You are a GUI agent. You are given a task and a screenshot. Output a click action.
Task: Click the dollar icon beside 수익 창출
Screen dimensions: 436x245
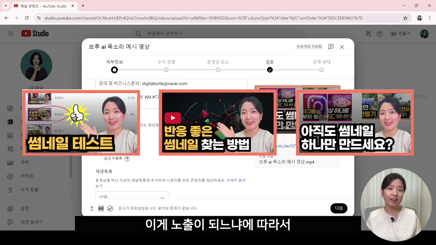pyautogui.click(x=10, y=190)
